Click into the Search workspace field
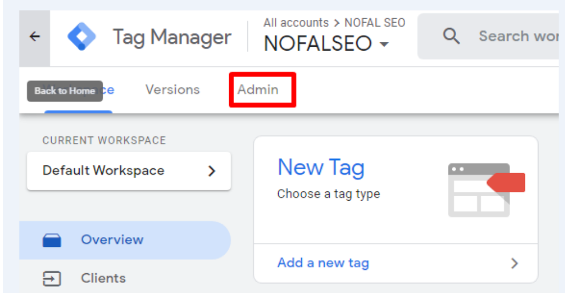The width and height of the screenshot is (565, 293). [x=488, y=36]
